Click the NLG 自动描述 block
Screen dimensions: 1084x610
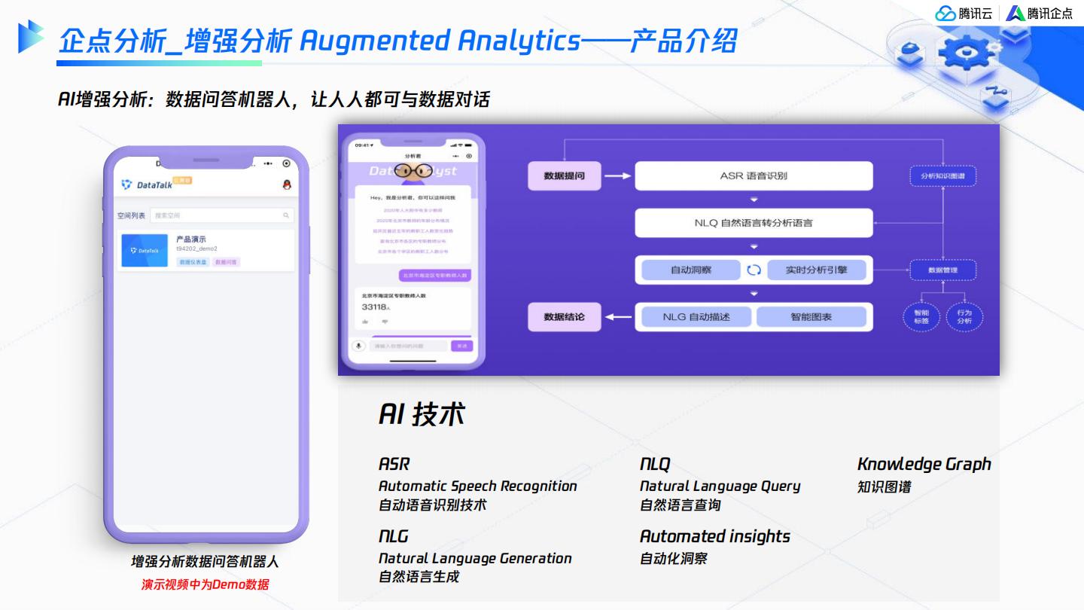696,317
